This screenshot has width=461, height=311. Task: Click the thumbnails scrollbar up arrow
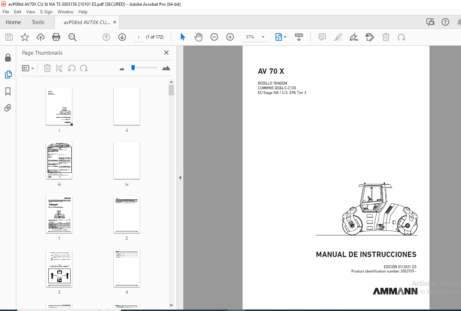pos(171,82)
